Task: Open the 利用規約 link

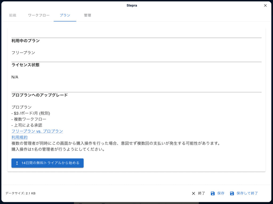Action: (19, 137)
